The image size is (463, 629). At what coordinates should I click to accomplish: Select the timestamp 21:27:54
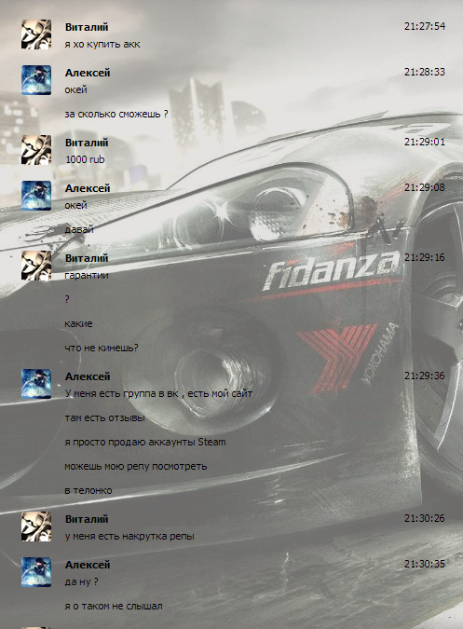(425, 26)
